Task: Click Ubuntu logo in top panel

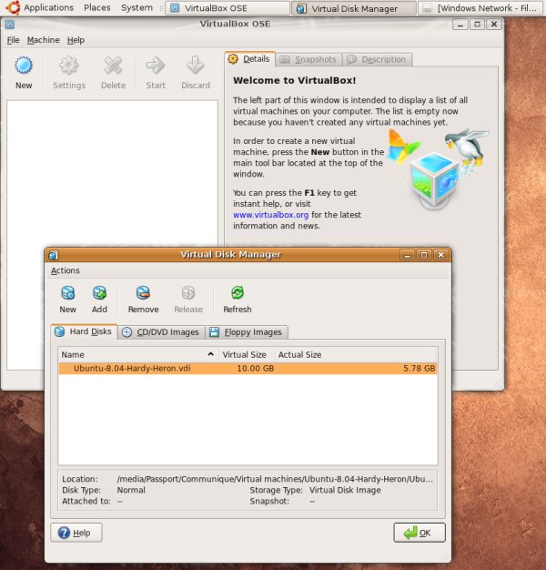Action: point(13,7)
